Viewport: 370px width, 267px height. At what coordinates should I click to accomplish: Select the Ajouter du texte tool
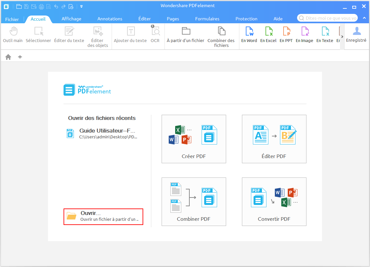coord(130,35)
